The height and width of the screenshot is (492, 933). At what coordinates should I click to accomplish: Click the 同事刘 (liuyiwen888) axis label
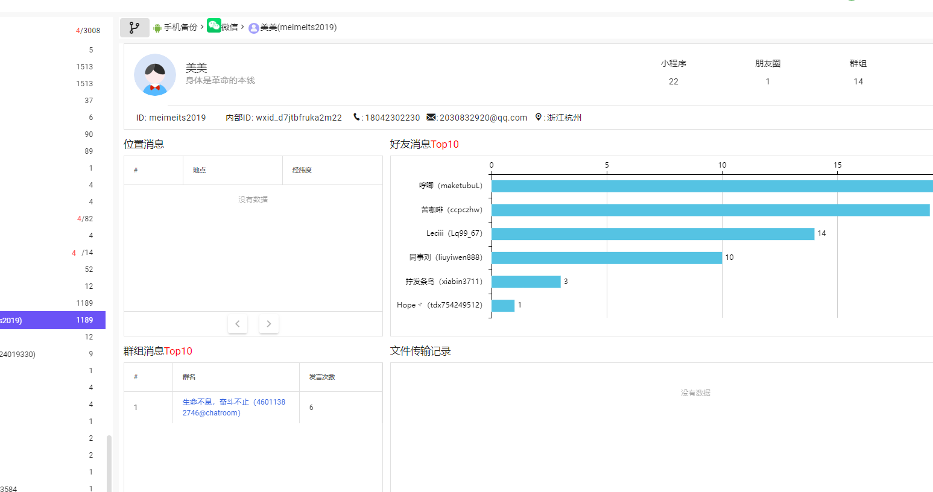point(446,257)
